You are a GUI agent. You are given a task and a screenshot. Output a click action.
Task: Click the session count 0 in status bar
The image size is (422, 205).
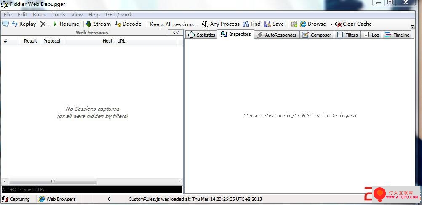coord(109,200)
